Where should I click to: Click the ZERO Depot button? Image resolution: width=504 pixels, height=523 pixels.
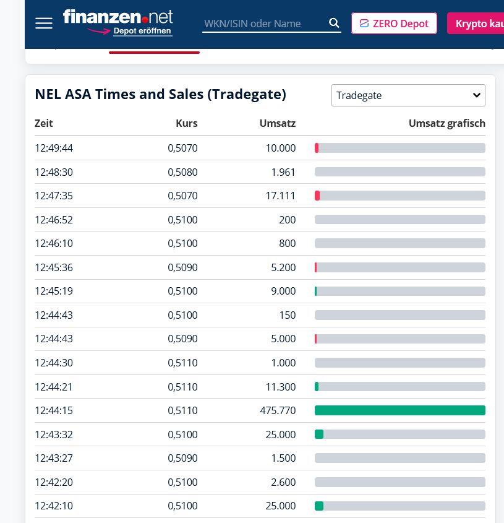pos(394,24)
